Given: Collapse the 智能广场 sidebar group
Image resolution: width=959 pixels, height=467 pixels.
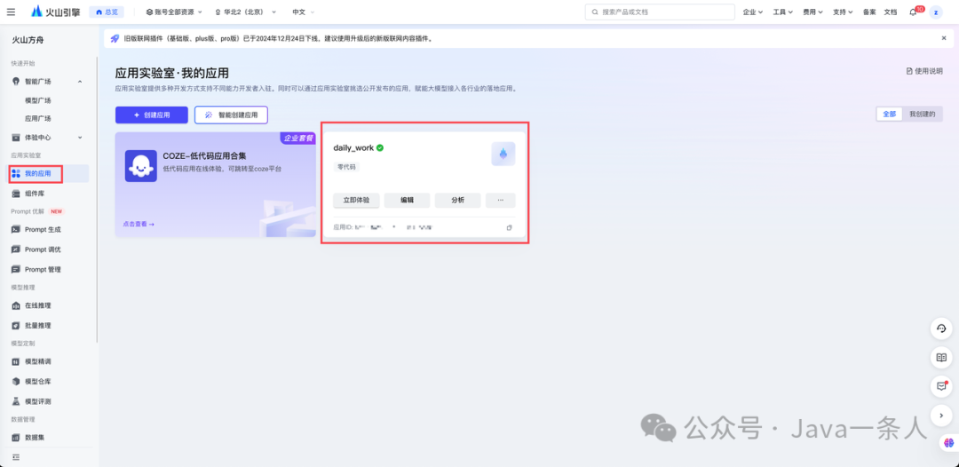Looking at the screenshot, I should (80, 82).
